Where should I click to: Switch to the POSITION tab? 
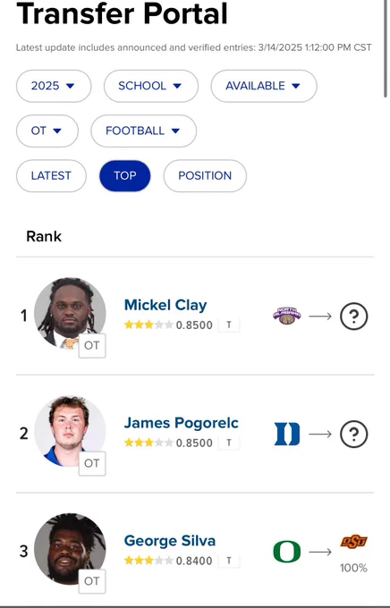click(x=205, y=175)
